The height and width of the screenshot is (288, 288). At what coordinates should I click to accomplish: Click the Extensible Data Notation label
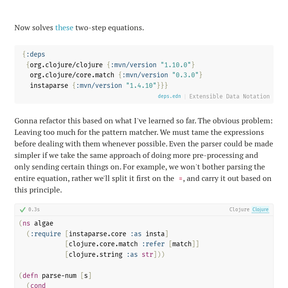229,96
